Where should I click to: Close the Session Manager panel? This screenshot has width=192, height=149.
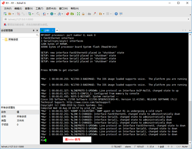(x=37, y=30)
